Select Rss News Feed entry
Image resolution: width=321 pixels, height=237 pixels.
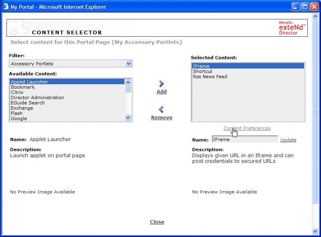point(210,77)
